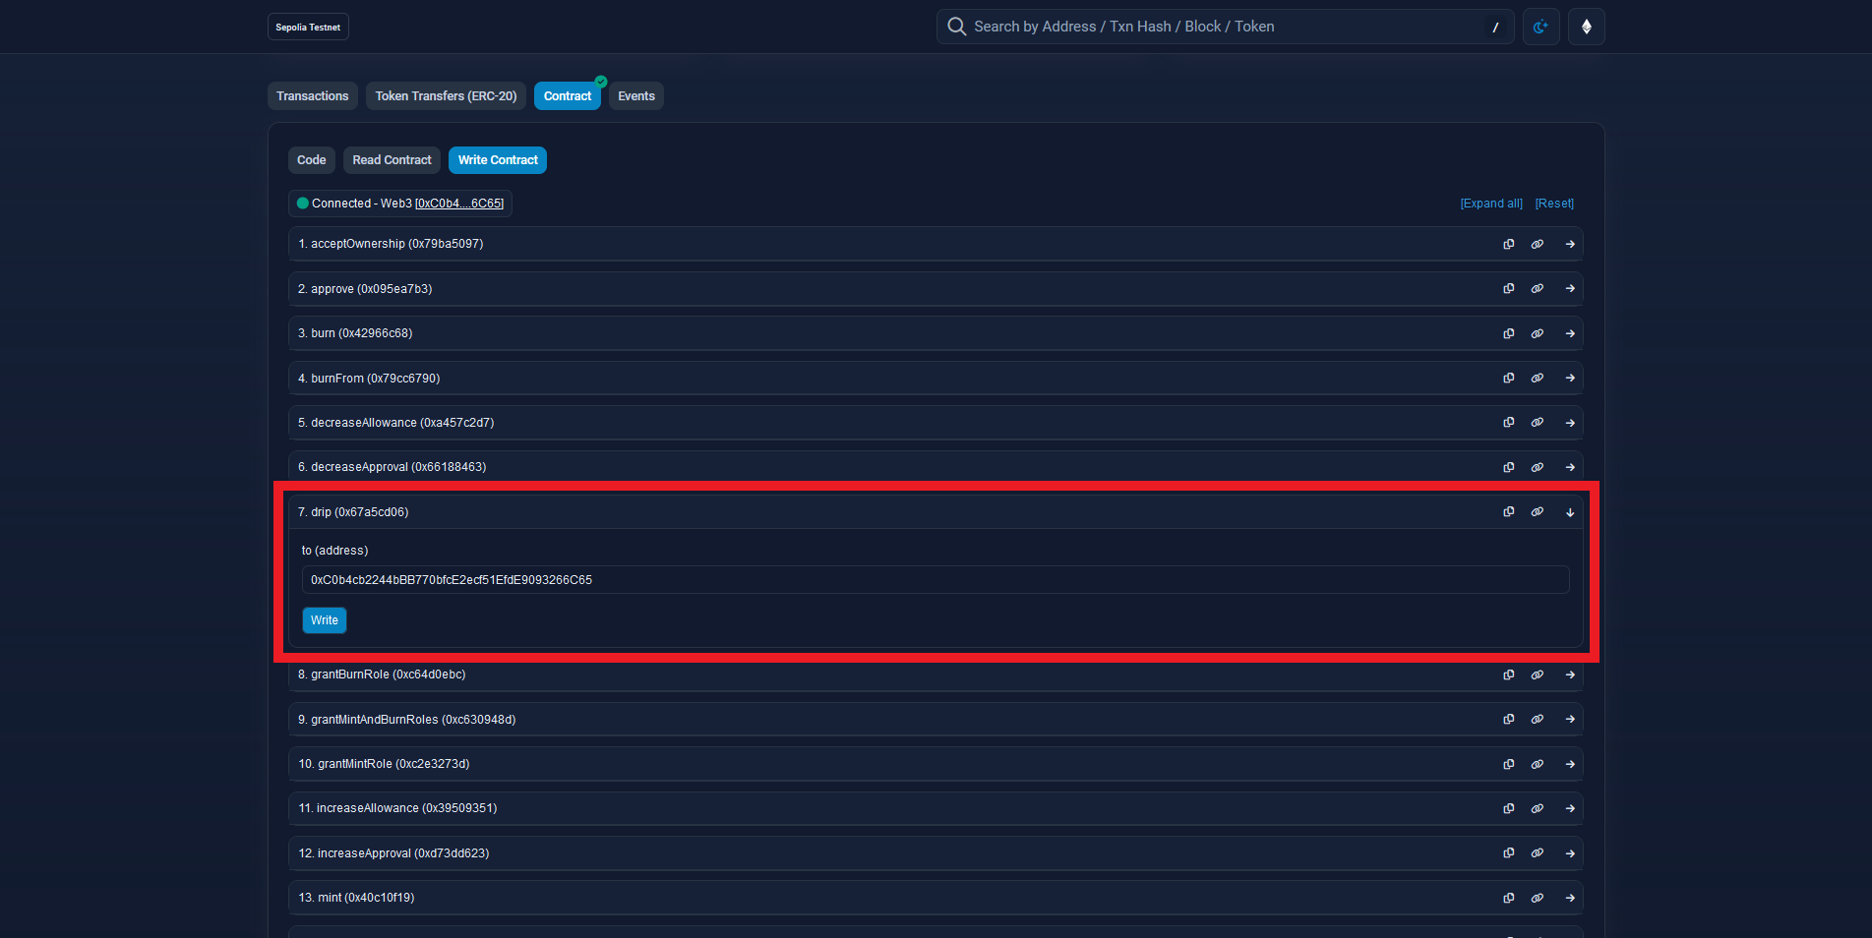Click permalink icon on mint row
Image resolution: width=1872 pixels, height=938 pixels.
[x=1537, y=898]
